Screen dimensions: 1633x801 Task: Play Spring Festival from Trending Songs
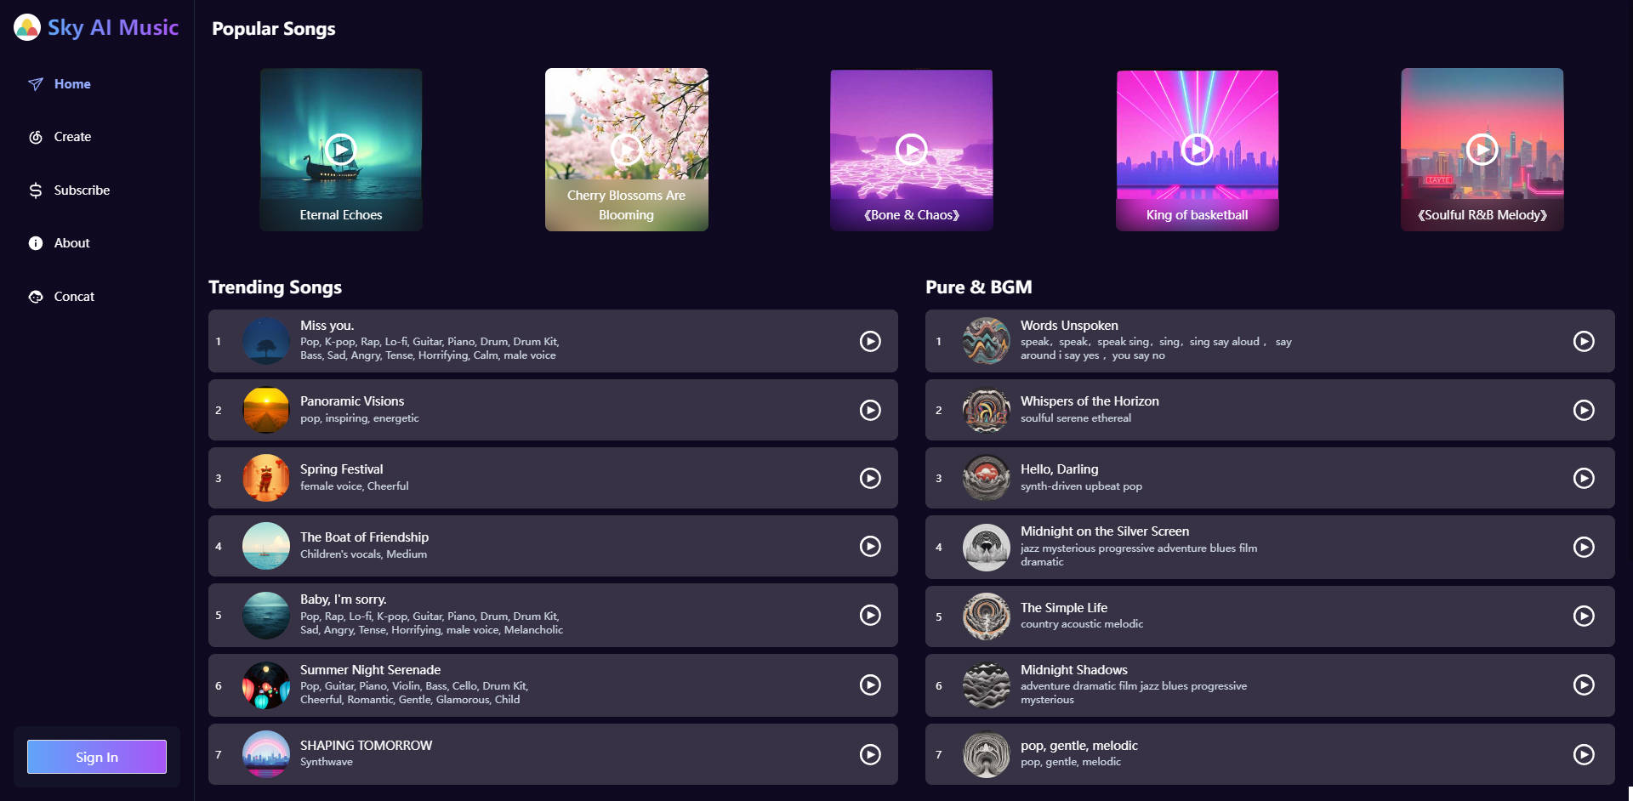coord(869,478)
